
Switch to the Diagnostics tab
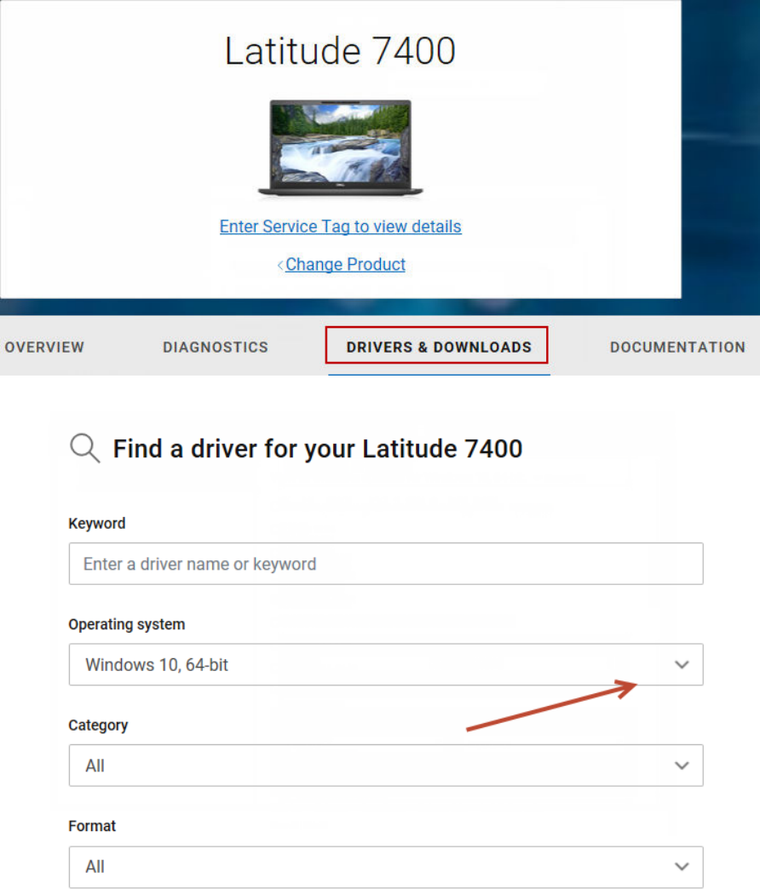216,347
